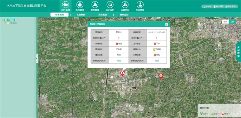Switch to the 实时数据 tab
Image resolution: width=241 pixels, height=118 pixels.
click(x=81, y=15)
